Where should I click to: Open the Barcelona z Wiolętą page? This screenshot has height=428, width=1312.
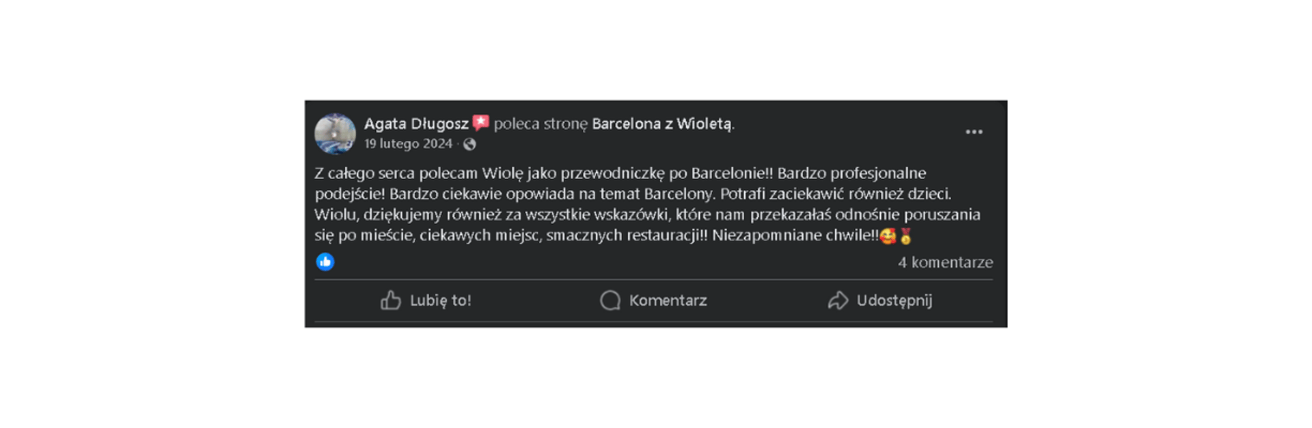coord(661,124)
